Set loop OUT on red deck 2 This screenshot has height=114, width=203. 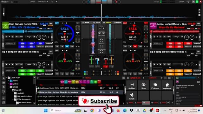click(169, 37)
